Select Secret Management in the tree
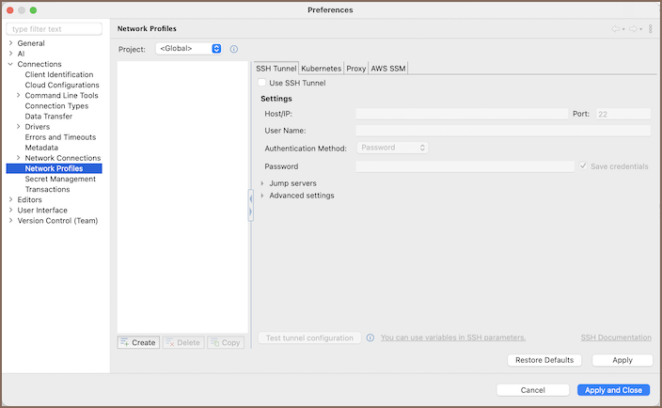 click(x=60, y=179)
